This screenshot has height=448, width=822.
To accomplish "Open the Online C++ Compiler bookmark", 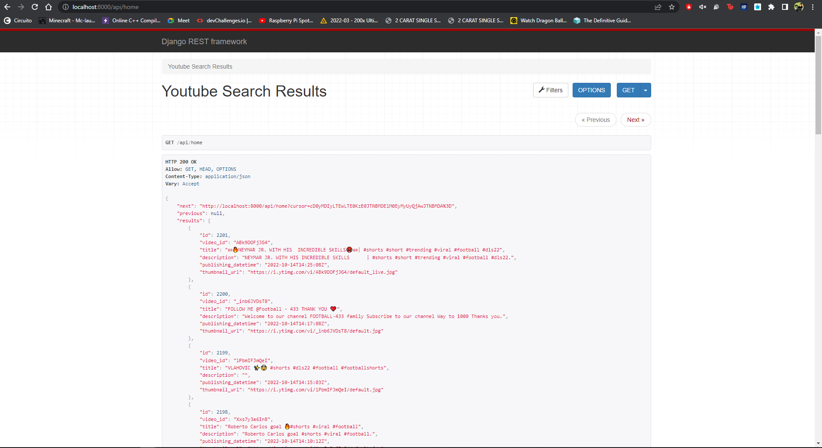I will pos(131,20).
